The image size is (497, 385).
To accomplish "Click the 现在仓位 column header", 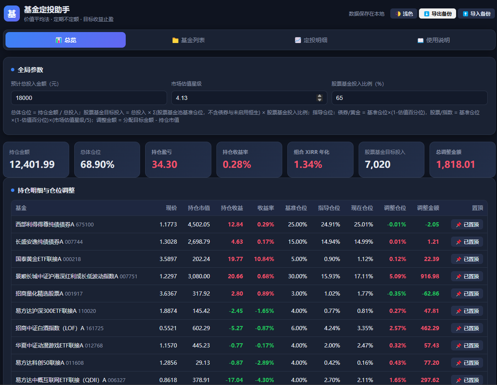I will point(362,208).
